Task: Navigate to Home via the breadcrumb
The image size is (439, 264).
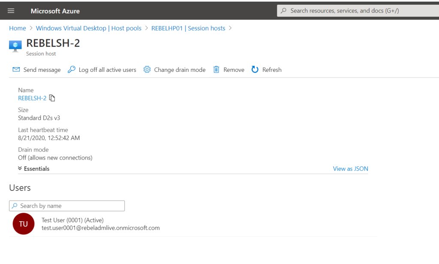Action: point(18,28)
